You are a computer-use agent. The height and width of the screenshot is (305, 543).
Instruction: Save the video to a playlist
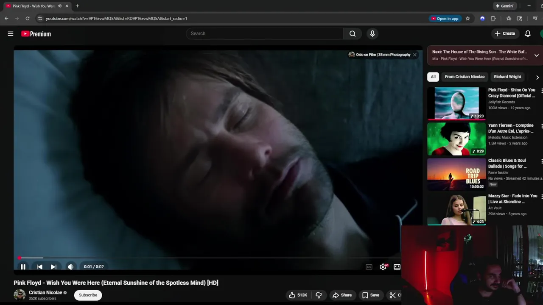tap(371, 295)
